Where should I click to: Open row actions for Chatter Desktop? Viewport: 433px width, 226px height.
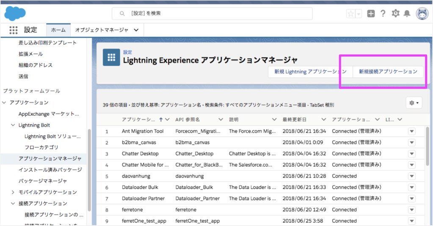[412, 154]
